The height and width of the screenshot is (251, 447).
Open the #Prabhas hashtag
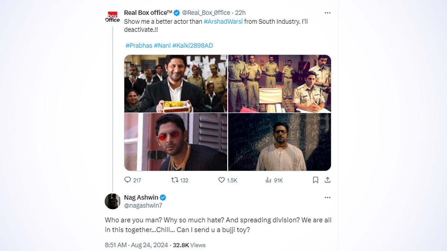pos(139,45)
